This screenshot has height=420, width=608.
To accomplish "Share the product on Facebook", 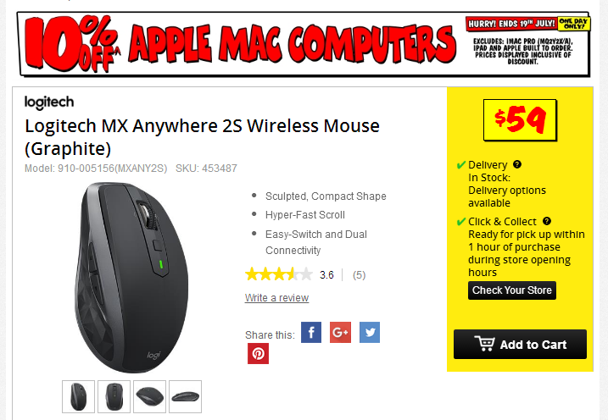I will [311, 332].
